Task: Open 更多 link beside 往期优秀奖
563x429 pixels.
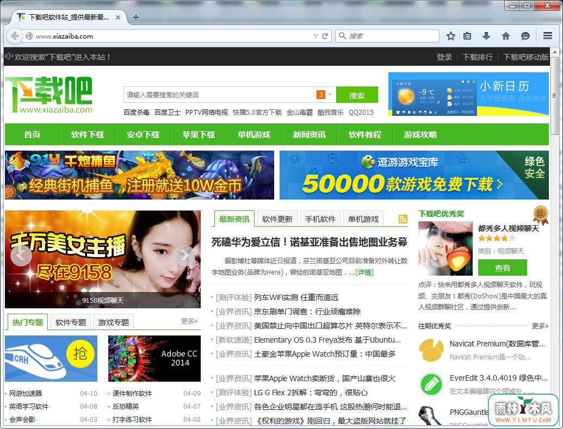Action: 540,326
